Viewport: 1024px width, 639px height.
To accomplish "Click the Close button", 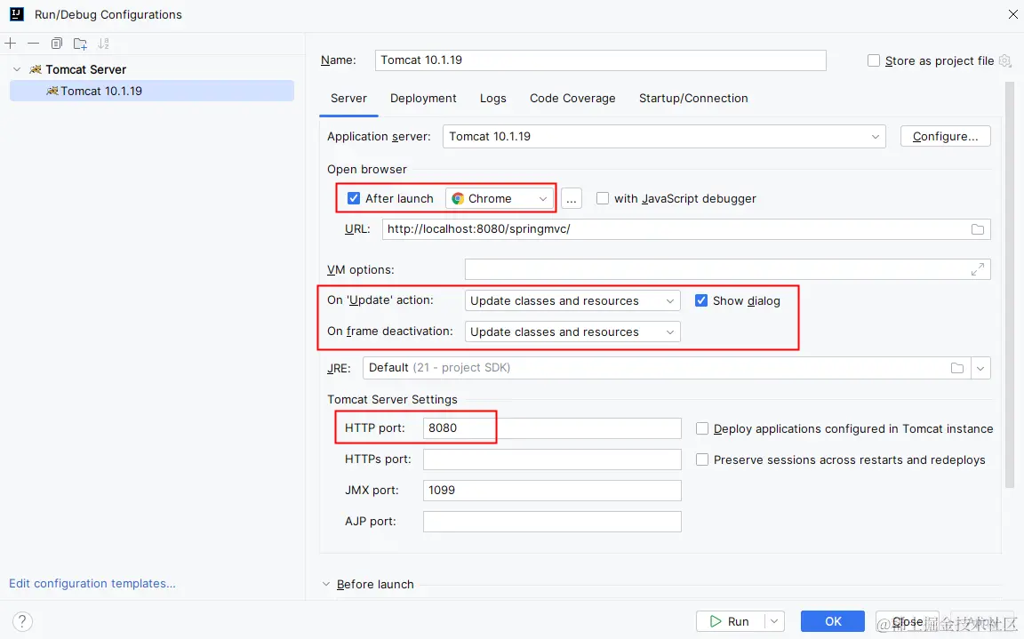I will click(907, 621).
